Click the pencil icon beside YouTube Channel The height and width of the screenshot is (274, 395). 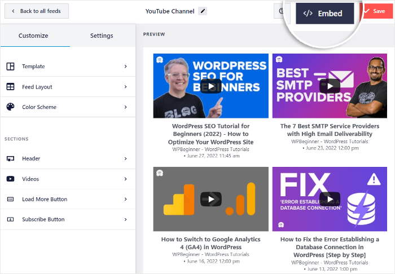coord(203,11)
